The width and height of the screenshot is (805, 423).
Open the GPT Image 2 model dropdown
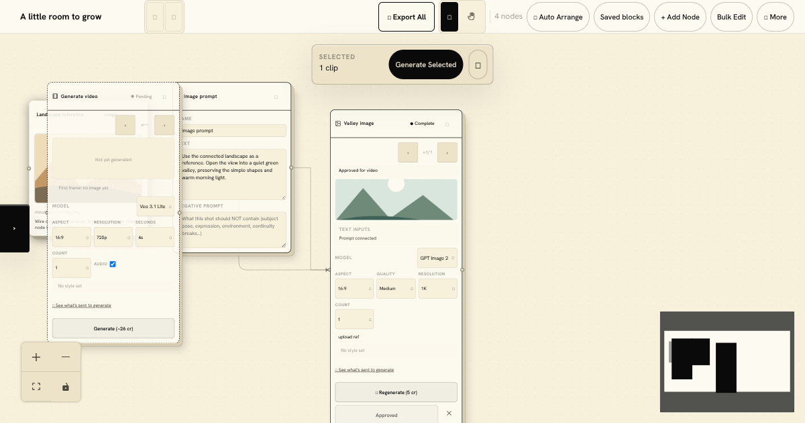437,258
